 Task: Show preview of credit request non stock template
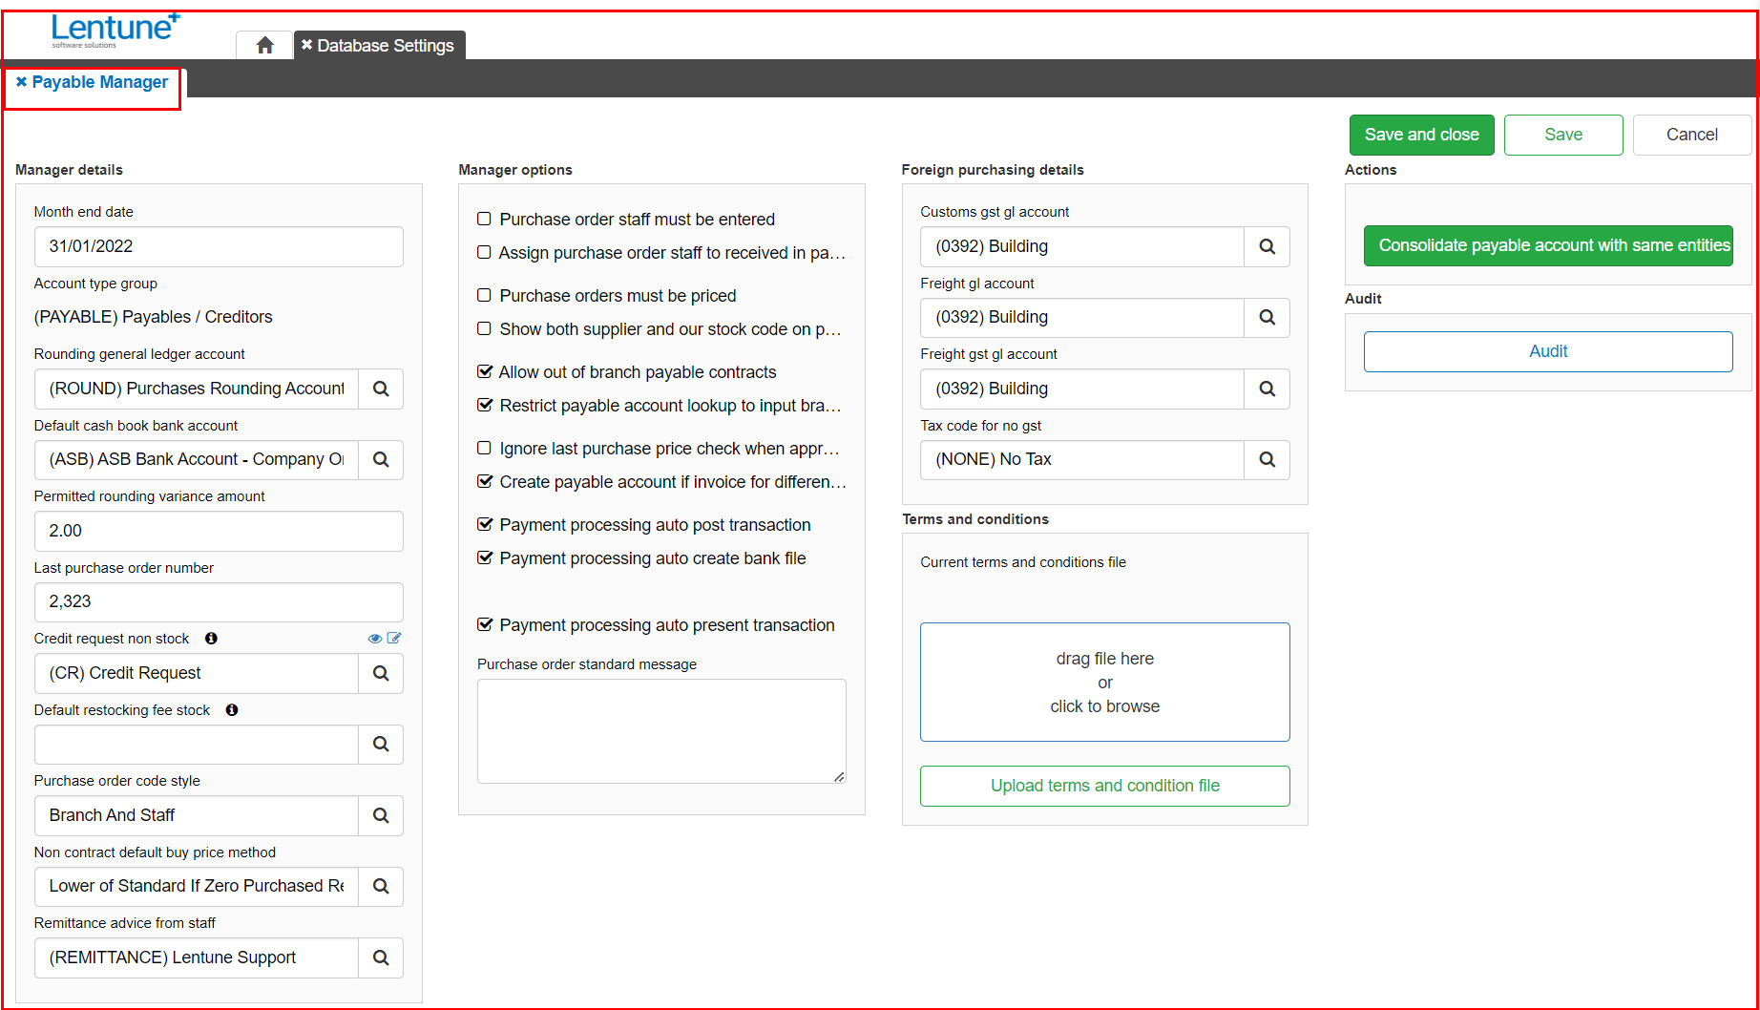tap(374, 638)
